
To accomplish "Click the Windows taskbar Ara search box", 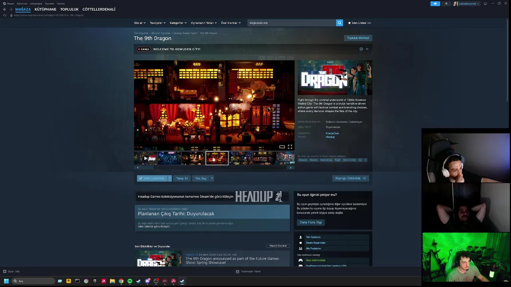I will (33, 281).
